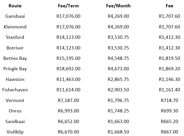
Task: Select the Voëlklip route name
Action: (15, 132)
